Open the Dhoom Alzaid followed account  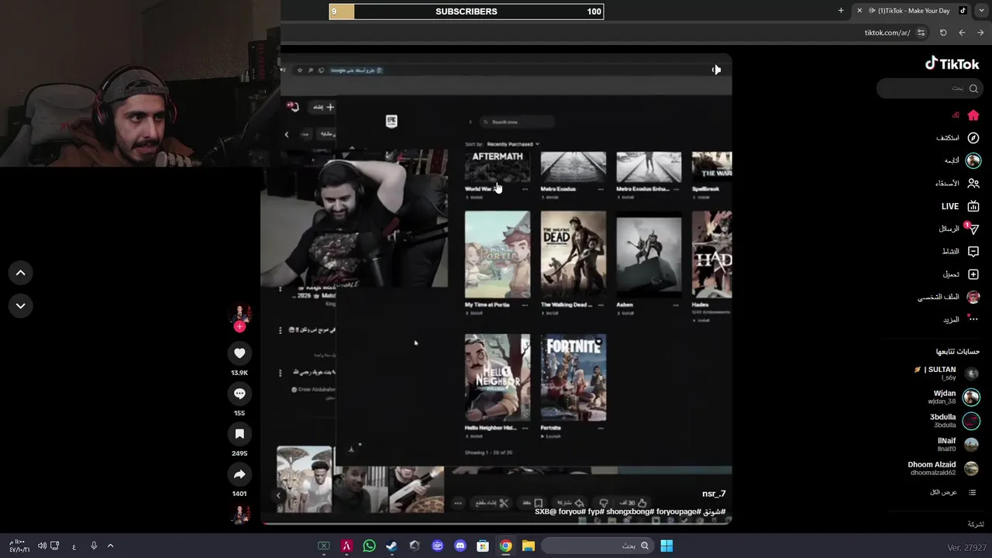[x=943, y=468]
